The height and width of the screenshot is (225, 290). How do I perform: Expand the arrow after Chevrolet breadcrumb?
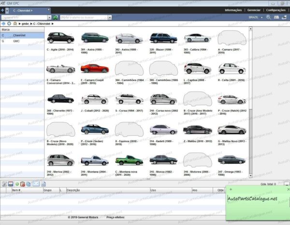click(x=53, y=24)
